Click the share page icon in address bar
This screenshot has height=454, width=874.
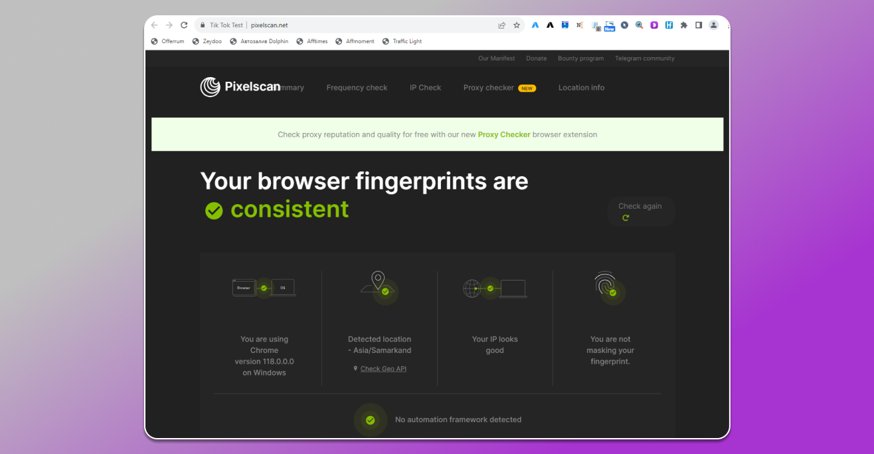pos(501,25)
